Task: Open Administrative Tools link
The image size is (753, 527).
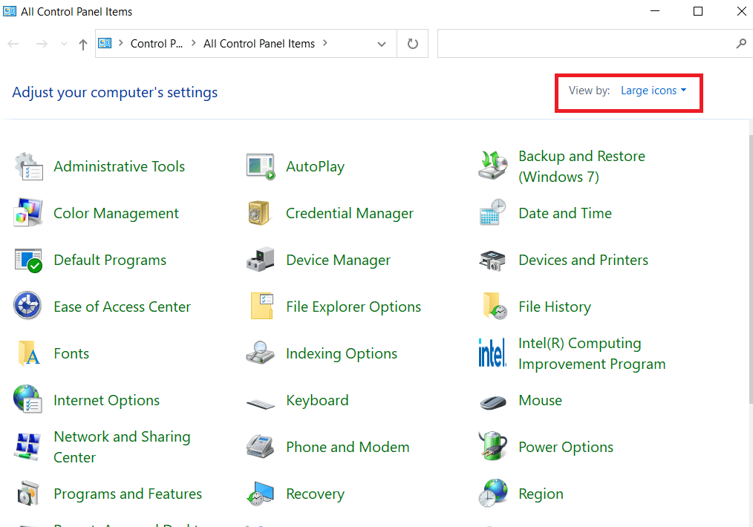Action: coord(119,166)
